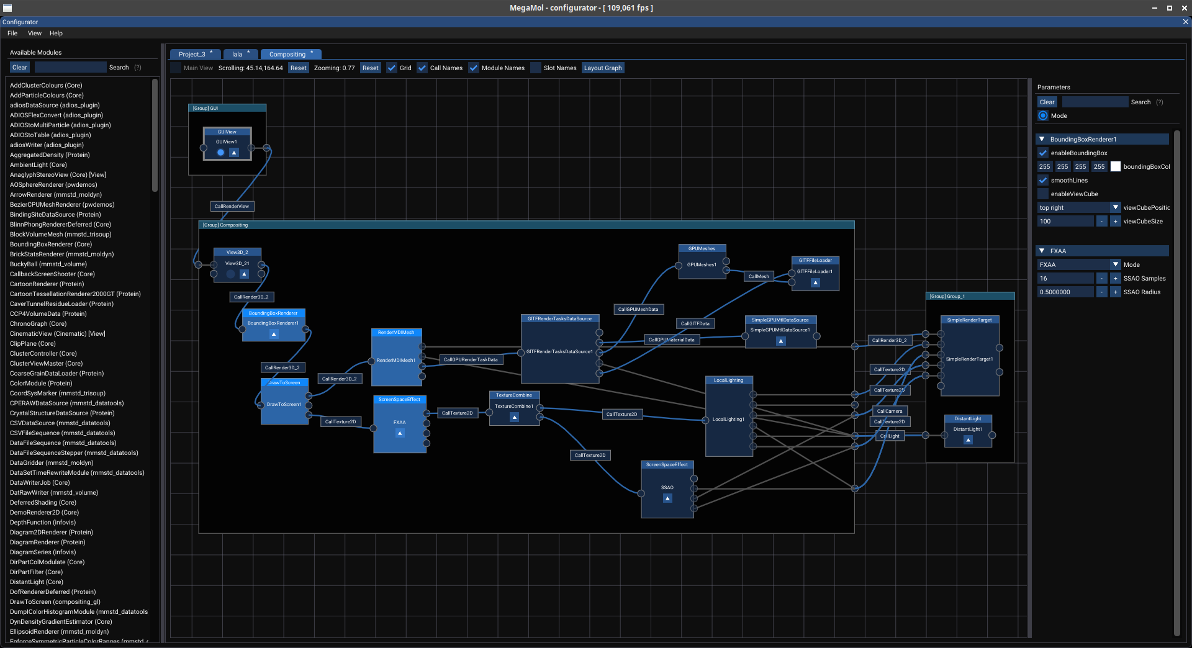
Task: Click the parameter arrow on GUIView1 node
Action: click(234, 153)
